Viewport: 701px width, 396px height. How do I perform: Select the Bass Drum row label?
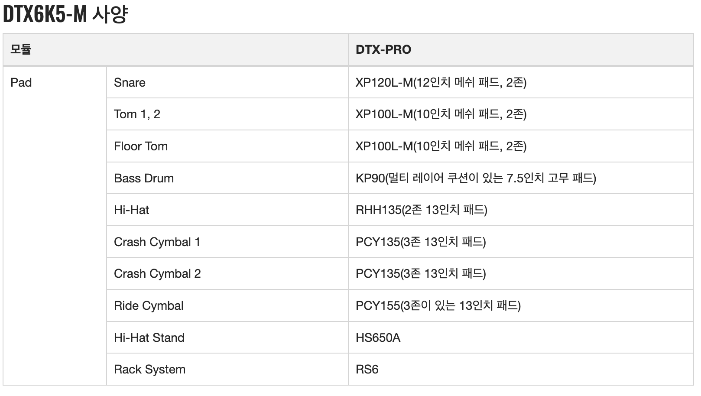144,178
